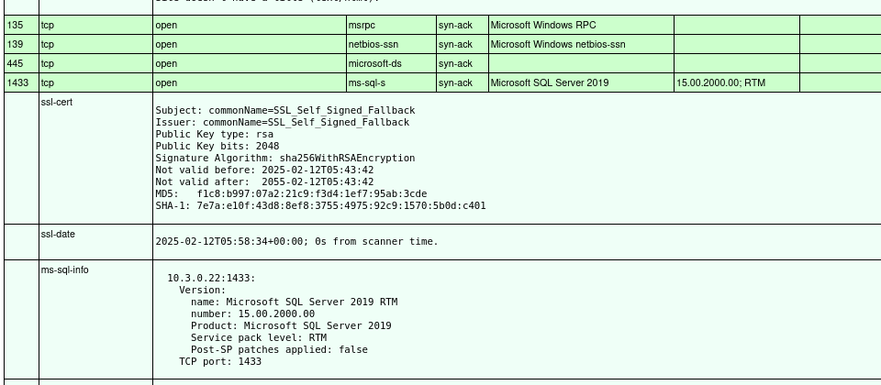Image resolution: width=881 pixels, height=385 pixels.
Task: Select the ms-sql-info script label
Action: tap(64, 269)
